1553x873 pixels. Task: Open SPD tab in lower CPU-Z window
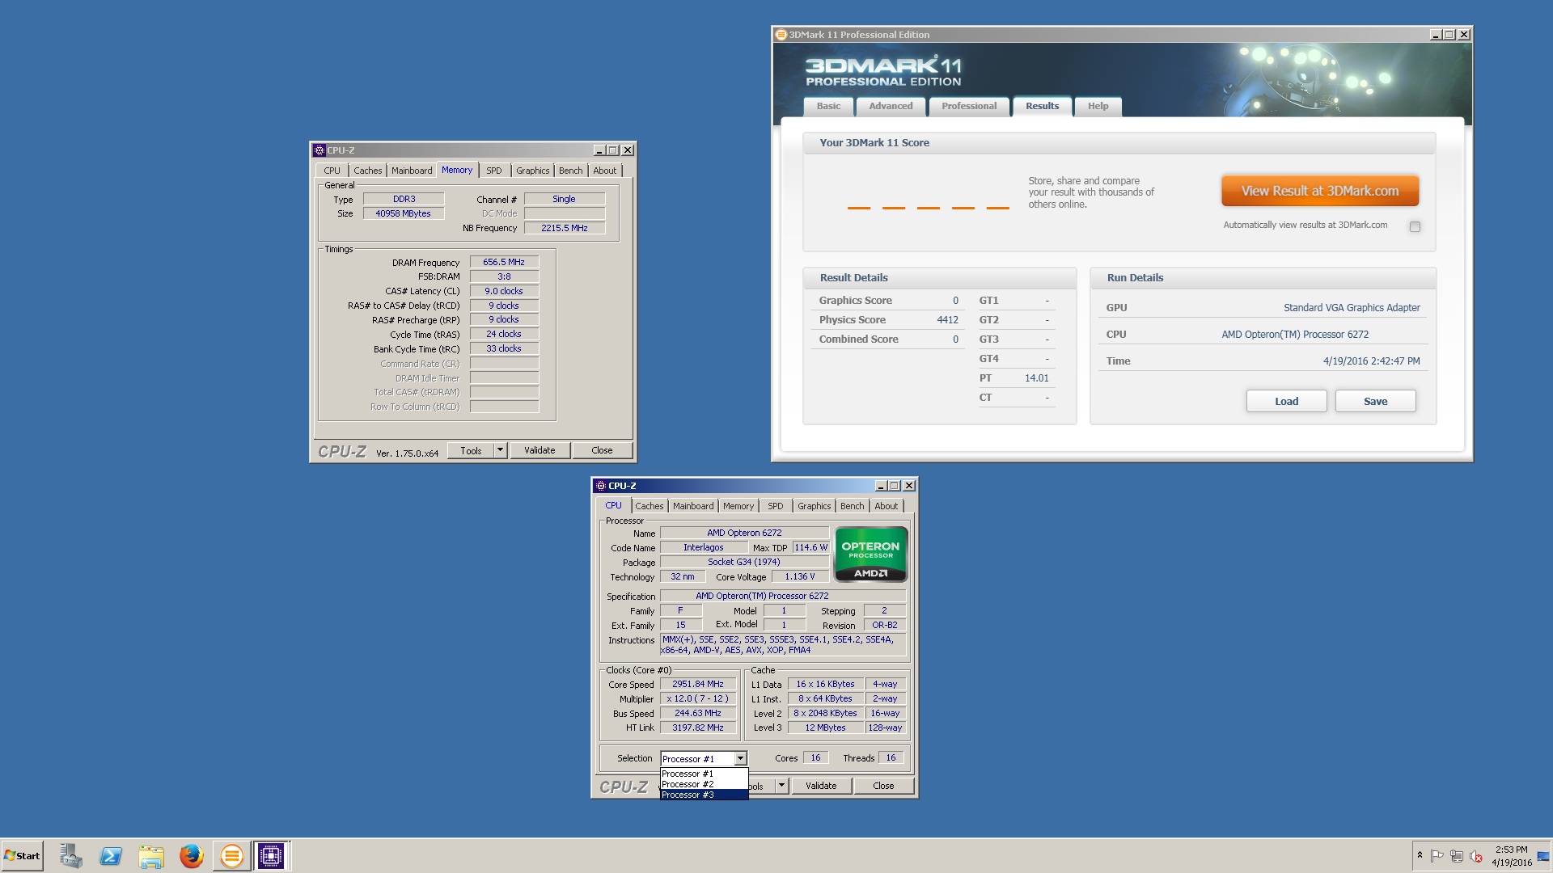pos(776,506)
